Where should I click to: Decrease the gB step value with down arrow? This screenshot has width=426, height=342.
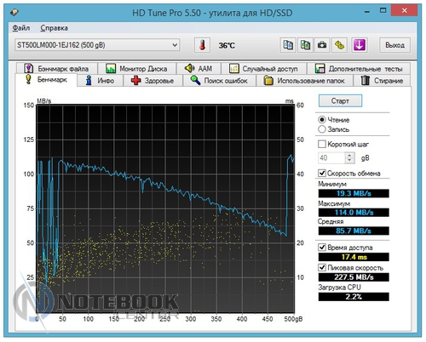click(349, 161)
